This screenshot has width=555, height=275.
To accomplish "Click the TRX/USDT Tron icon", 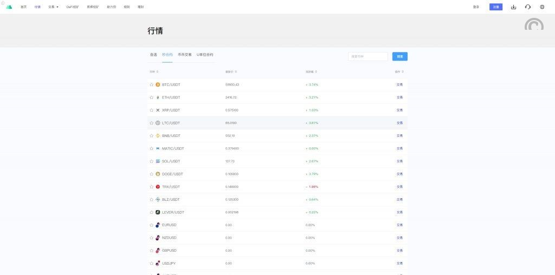I will click(x=158, y=187).
